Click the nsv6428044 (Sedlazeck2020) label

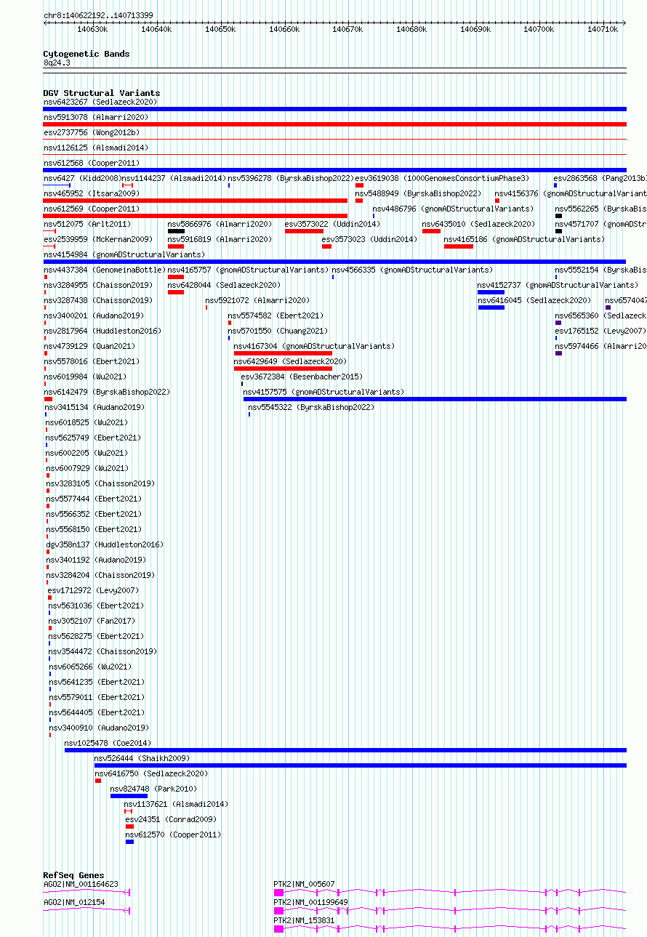click(224, 285)
